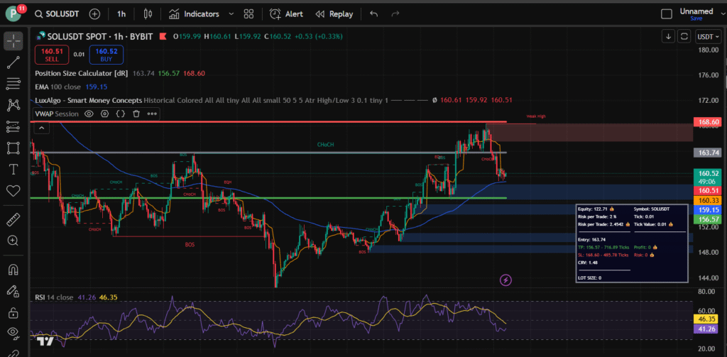
Task: Open VWAP settings gear
Action: pyautogui.click(x=105, y=114)
